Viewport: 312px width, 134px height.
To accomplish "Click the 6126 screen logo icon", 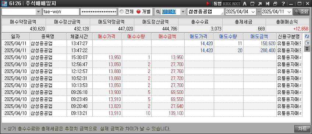I will click(x=4, y=3).
